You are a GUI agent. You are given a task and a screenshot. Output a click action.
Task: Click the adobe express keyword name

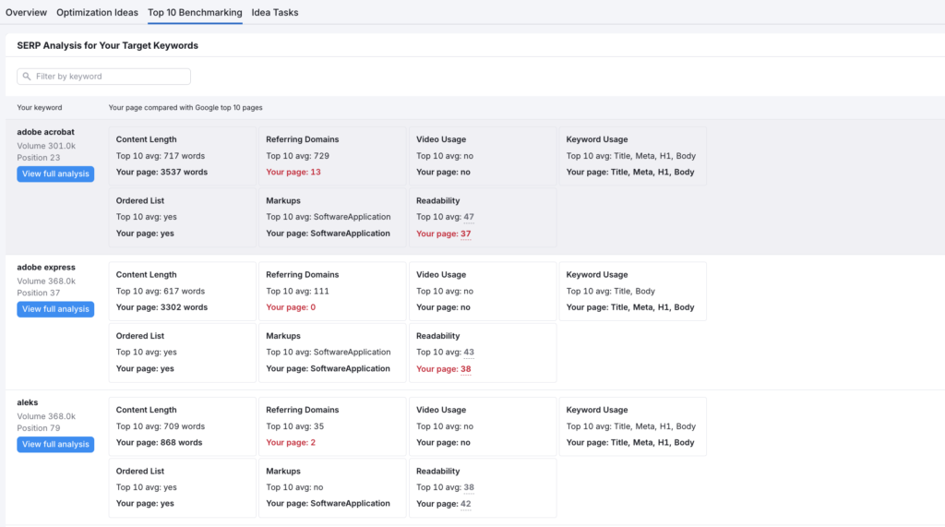tap(46, 267)
